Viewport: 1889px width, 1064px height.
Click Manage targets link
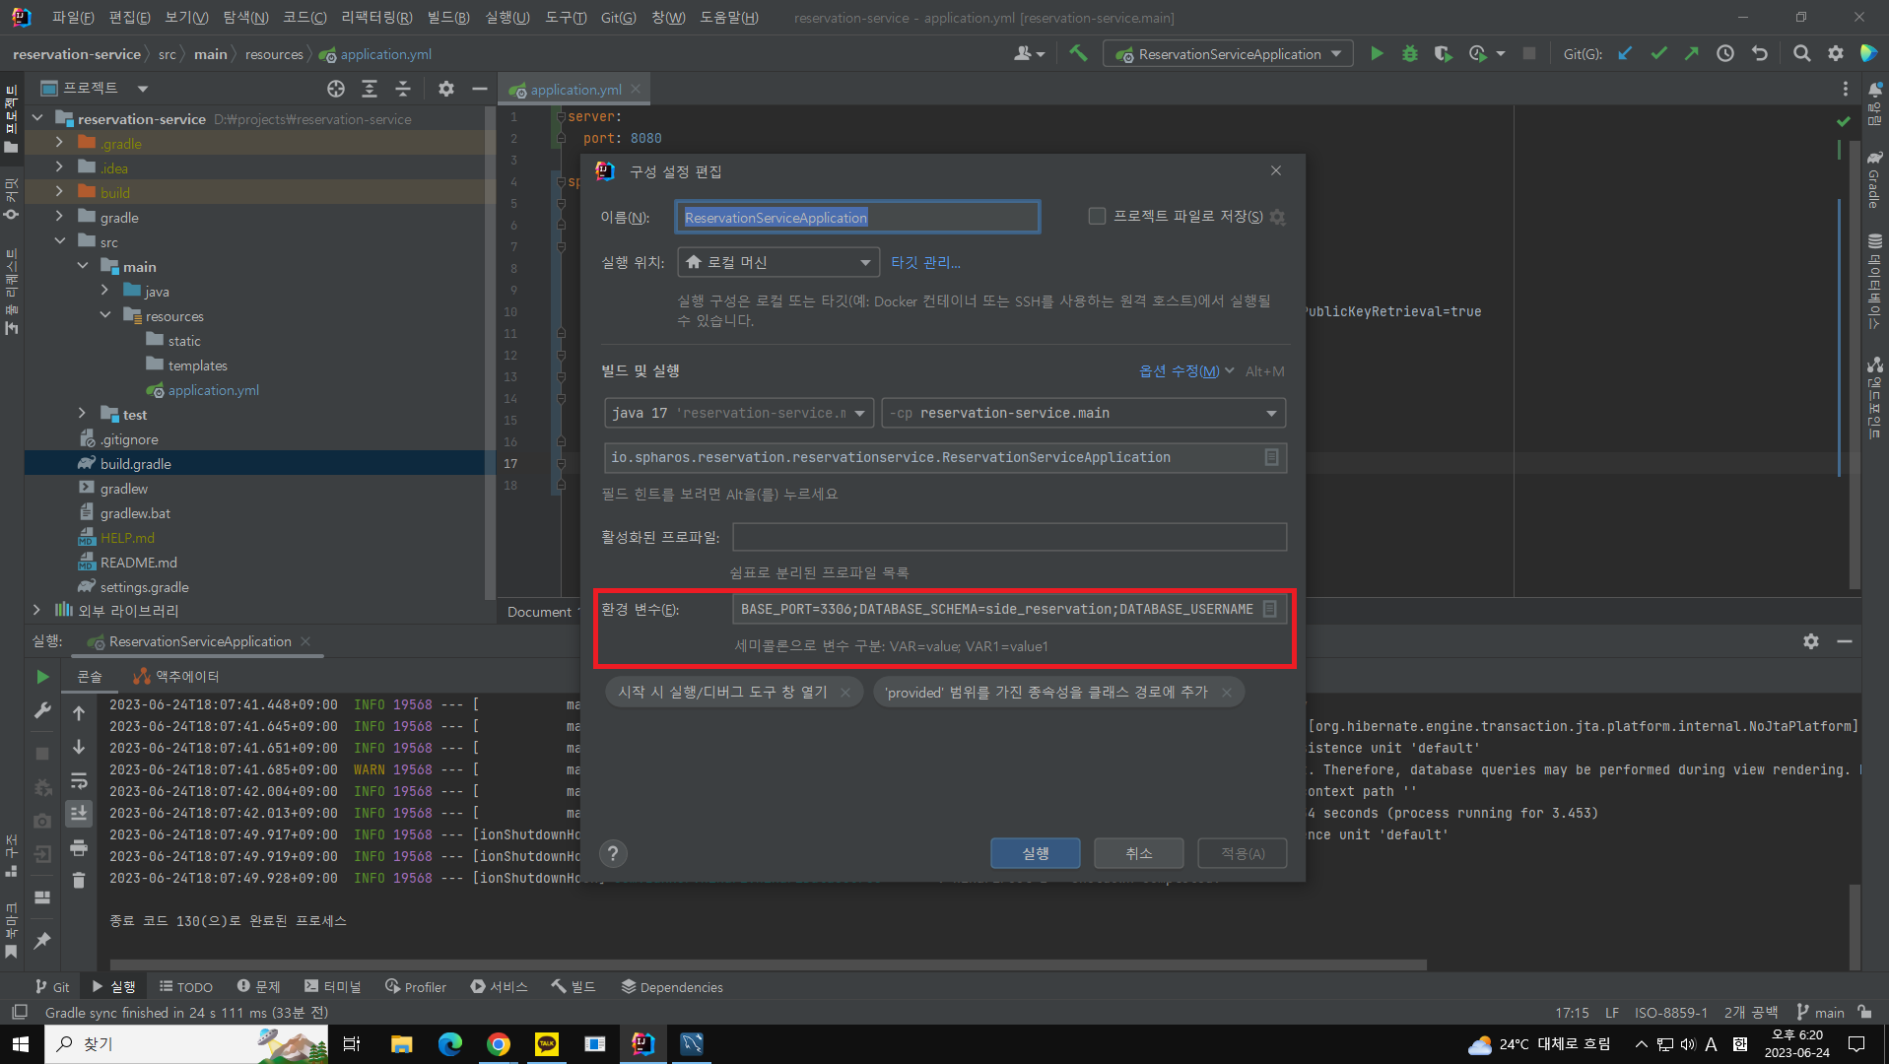coord(925,262)
